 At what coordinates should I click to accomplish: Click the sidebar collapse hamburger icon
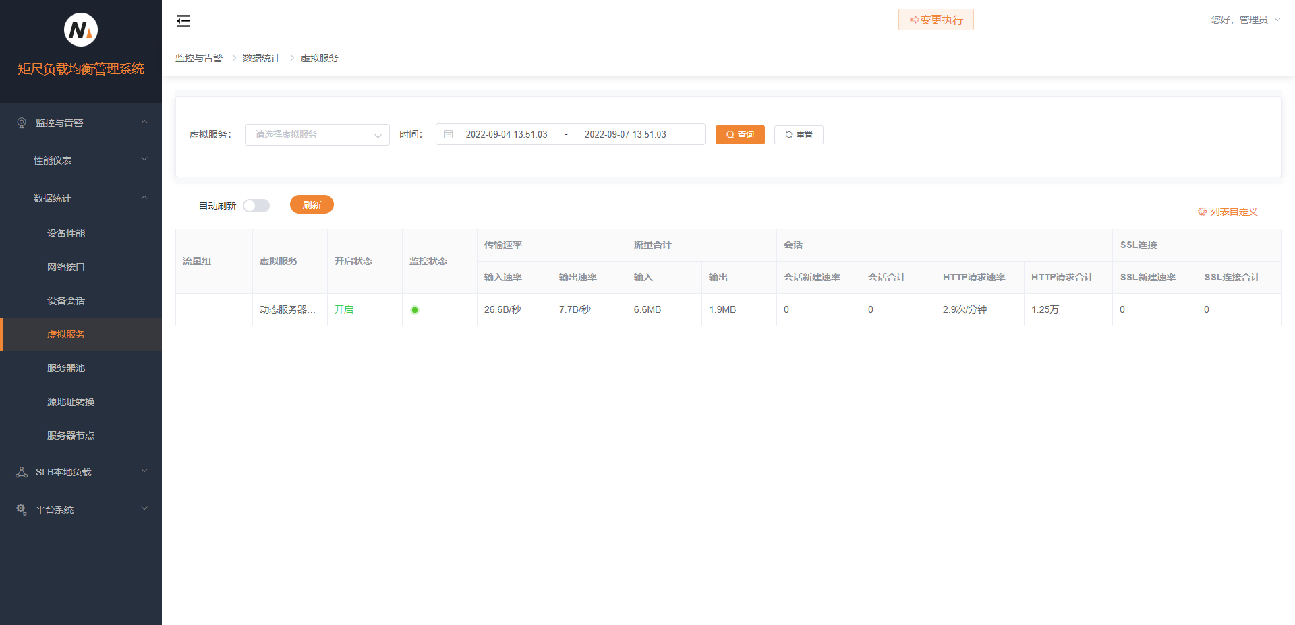183,21
